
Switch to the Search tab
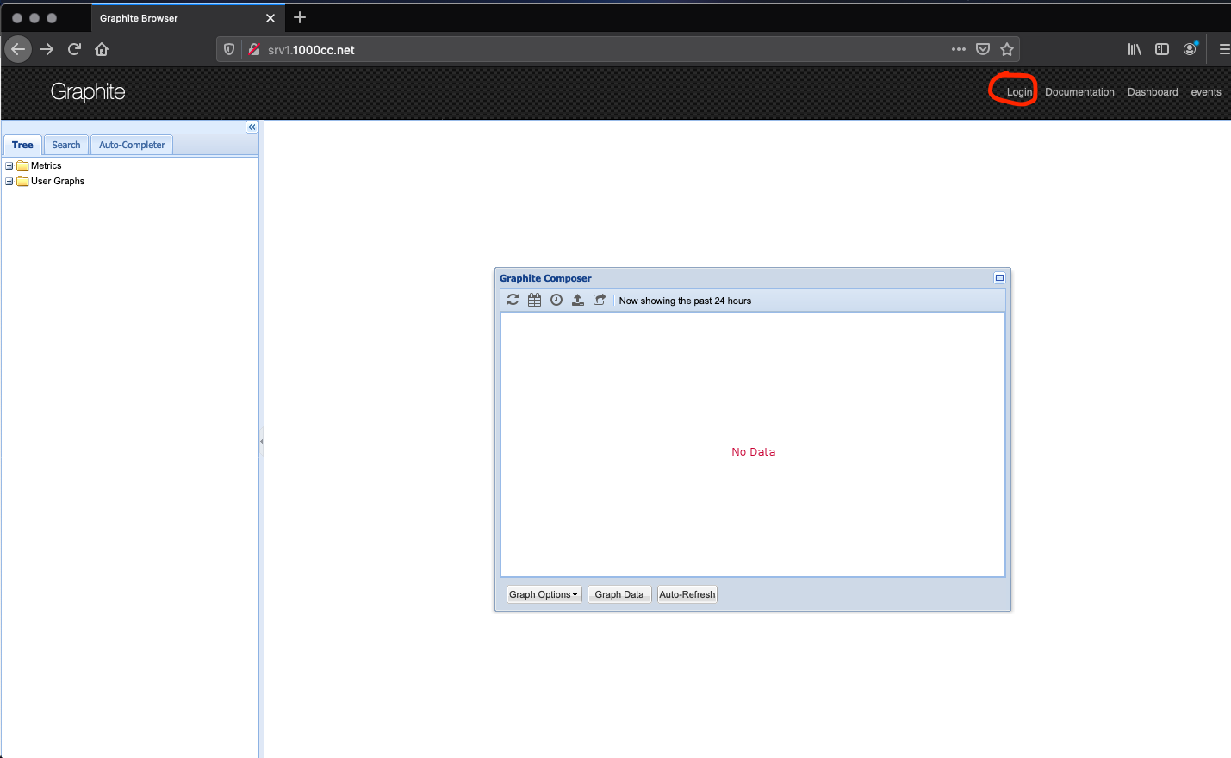tap(65, 145)
